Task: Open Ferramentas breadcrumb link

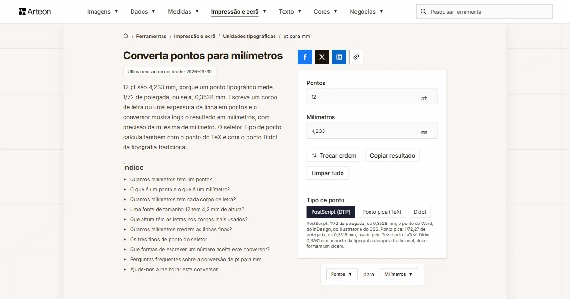Action: pos(151,36)
